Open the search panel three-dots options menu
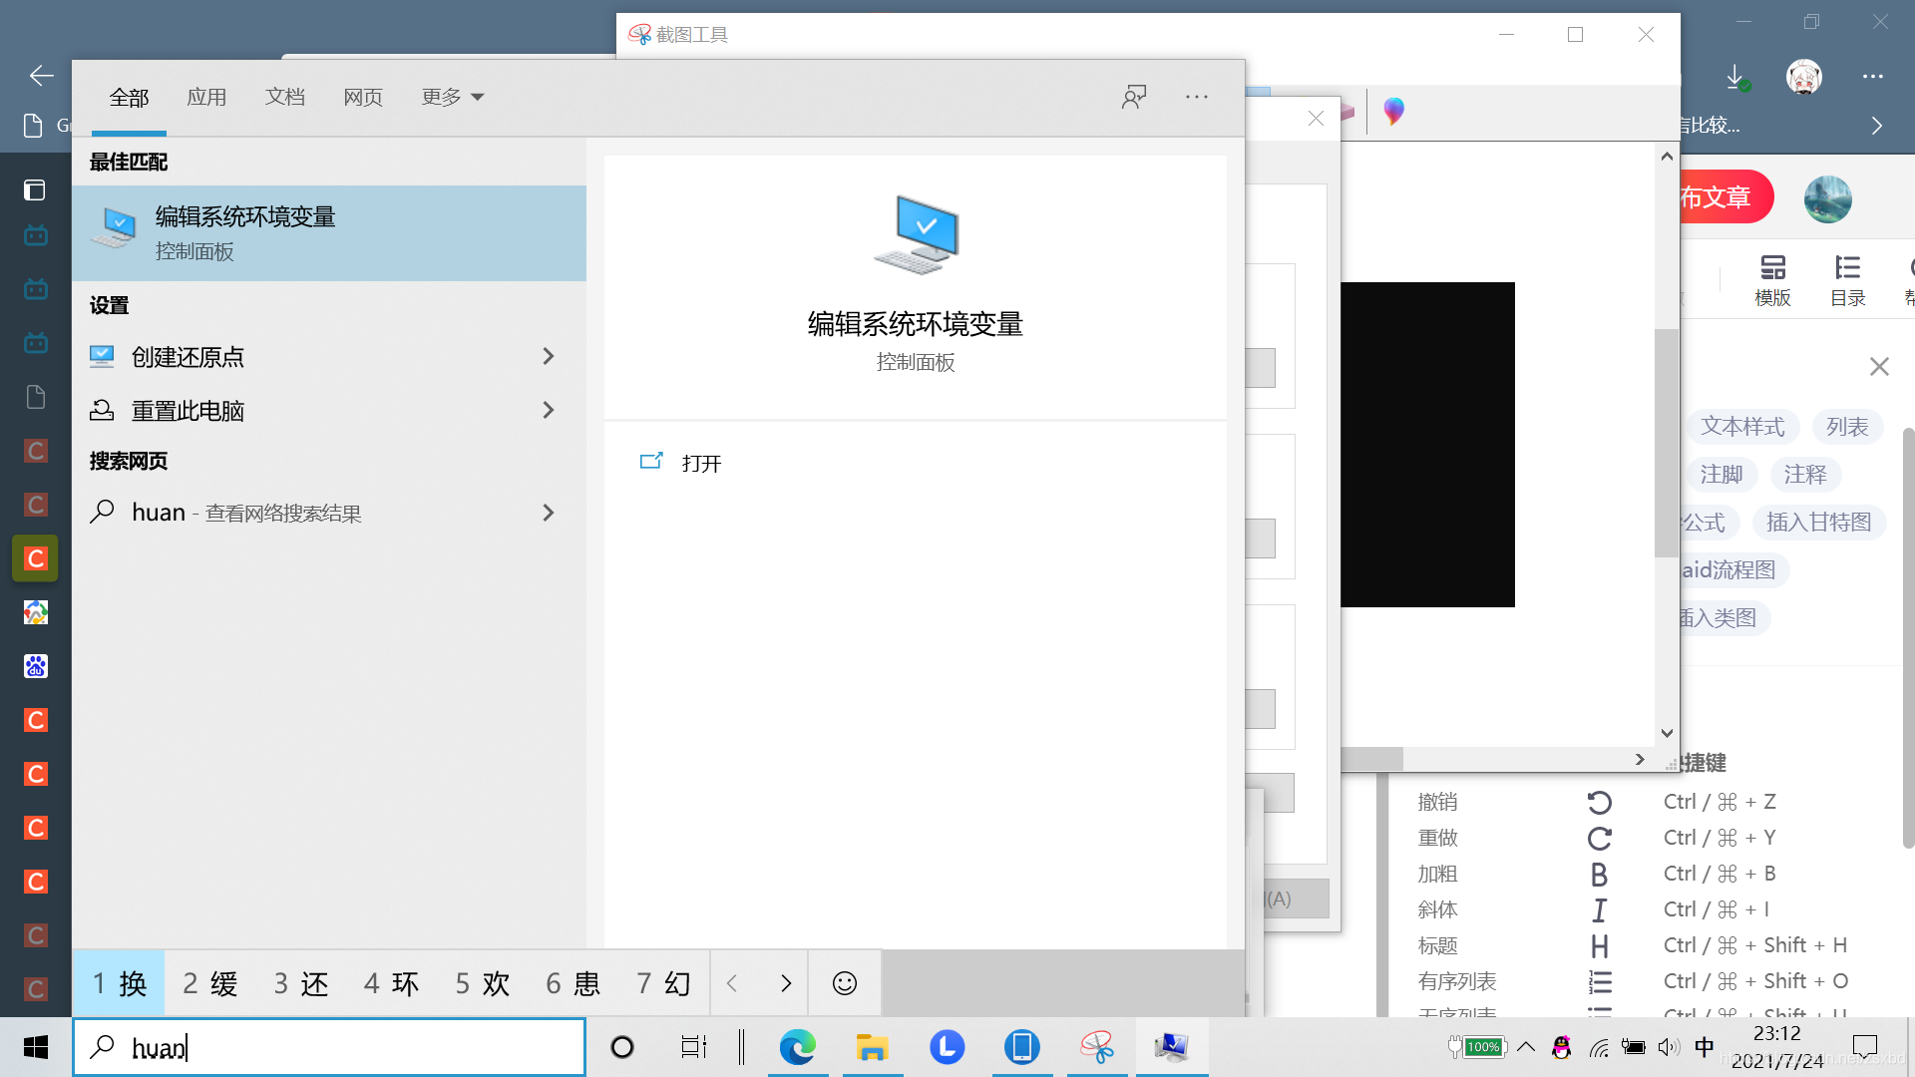The height and width of the screenshot is (1077, 1915). (x=1197, y=97)
